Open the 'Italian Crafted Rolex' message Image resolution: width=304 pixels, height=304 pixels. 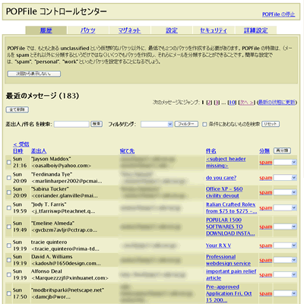(x=231, y=208)
